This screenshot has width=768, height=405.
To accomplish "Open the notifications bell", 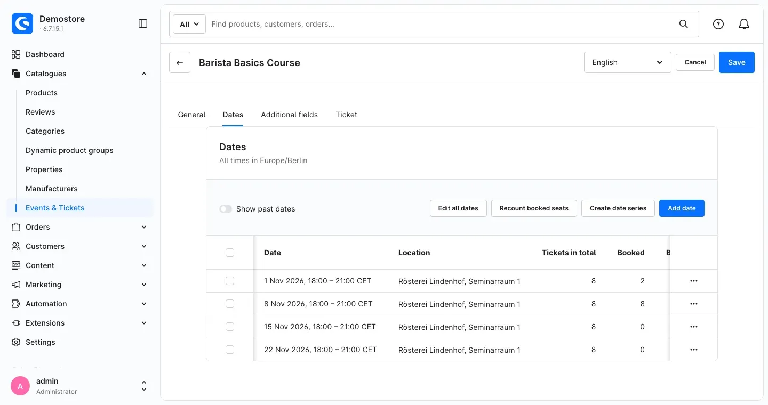I will pyautogui.click(x=744, y=24).
